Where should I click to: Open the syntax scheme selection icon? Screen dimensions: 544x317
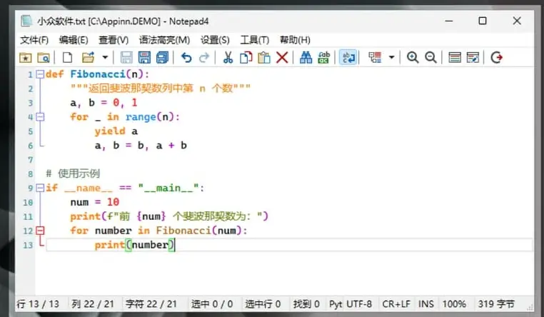455,57
